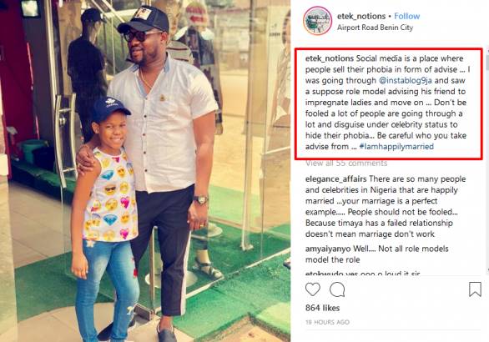Screen dimensions: 489x342
Task: Open the #Iamhappilymarried hashtag
Action: [x=396, y=146]
